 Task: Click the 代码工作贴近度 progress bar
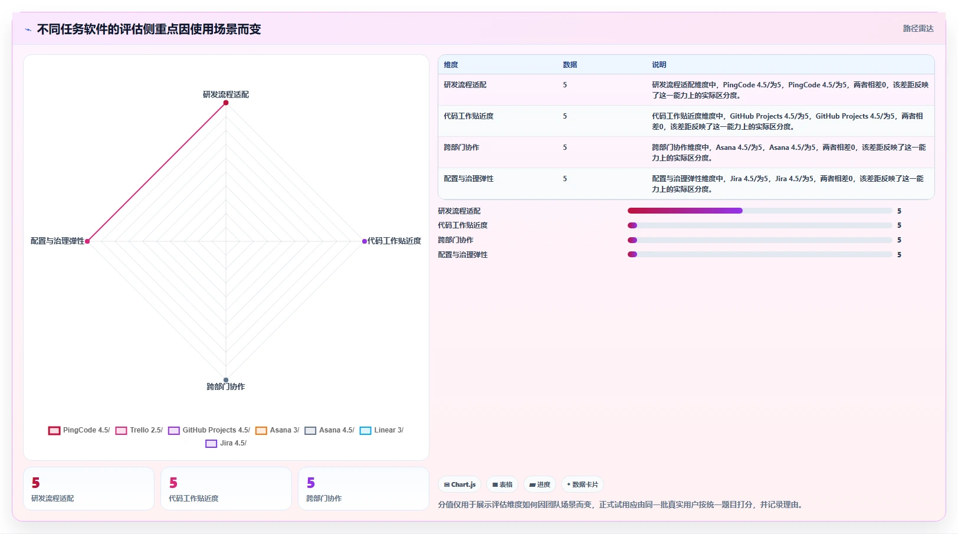click(760, 225)
